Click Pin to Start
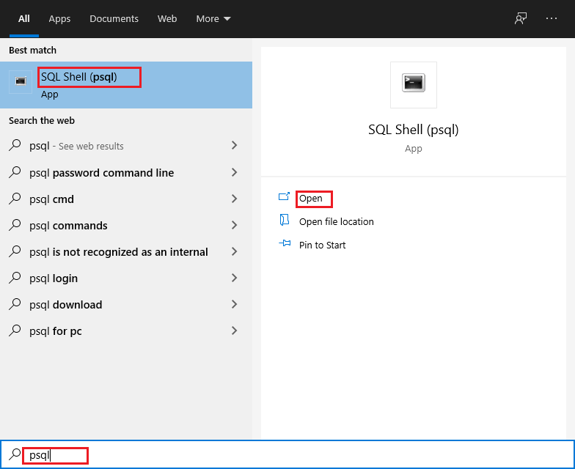 pyautogui.click(x=323, y=245)
